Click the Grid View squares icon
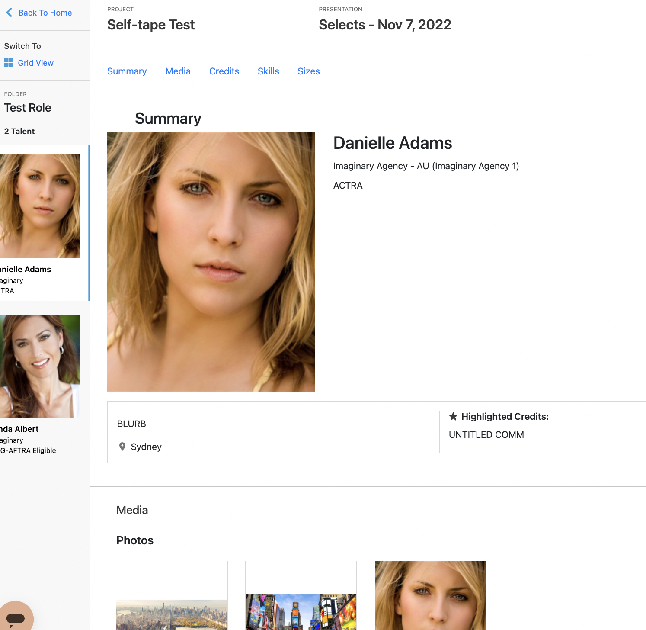 click(x=9, y=63)
